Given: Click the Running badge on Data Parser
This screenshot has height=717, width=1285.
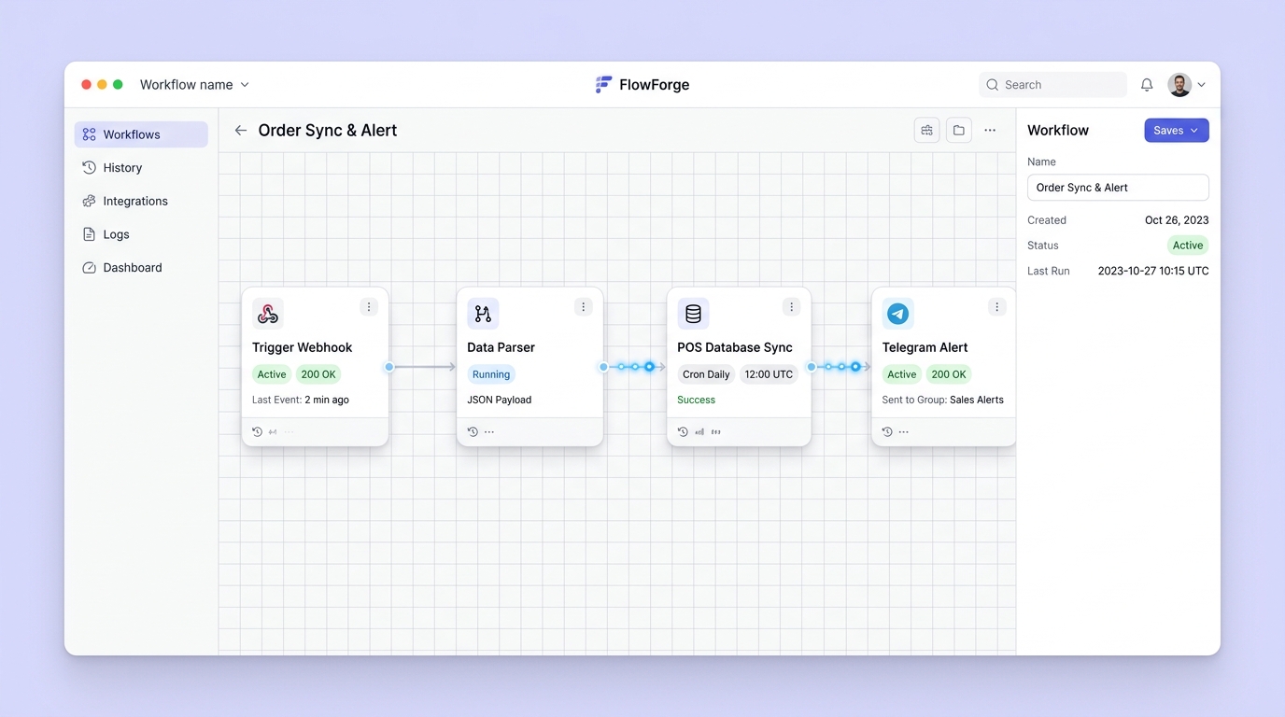Looking at the screenshot, I should point(491,374).
